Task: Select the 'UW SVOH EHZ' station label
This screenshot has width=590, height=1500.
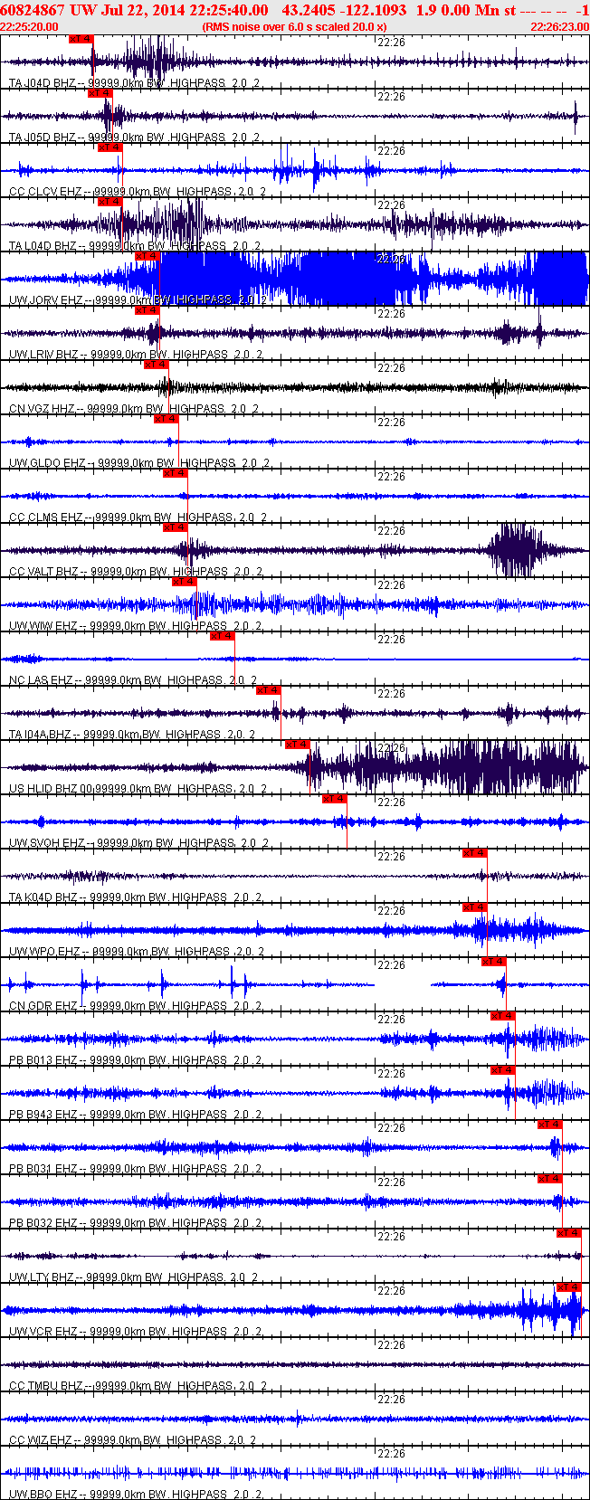Action: pos(47,843)
